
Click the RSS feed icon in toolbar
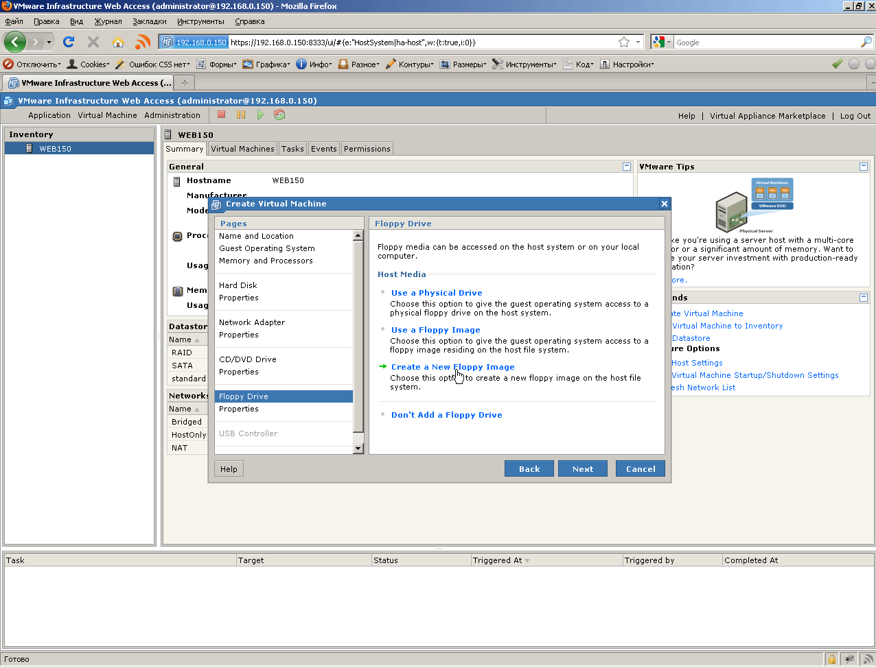coord(143,42)
